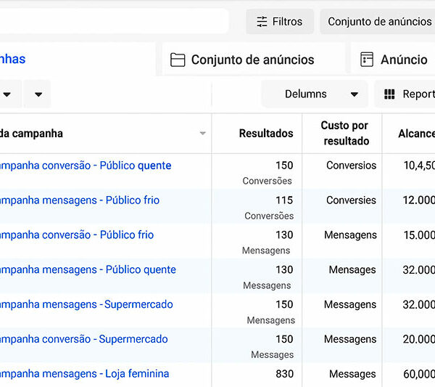Click the search input field at top
435x387 pixels.
pos(114,21)
